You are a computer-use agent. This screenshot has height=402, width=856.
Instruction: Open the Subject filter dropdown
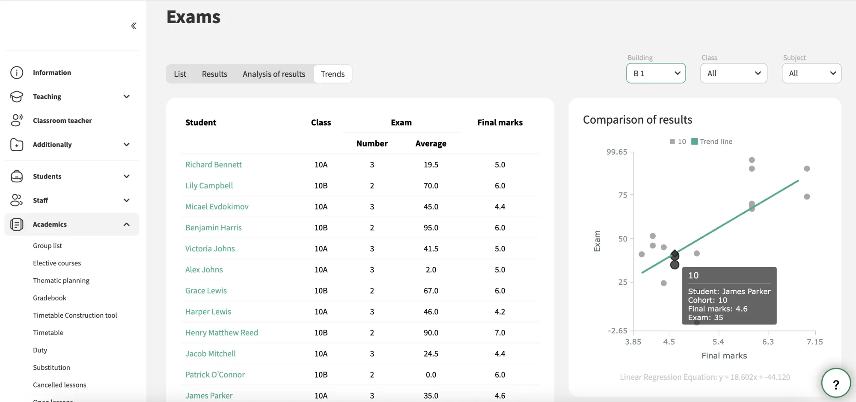pos(811,73)
